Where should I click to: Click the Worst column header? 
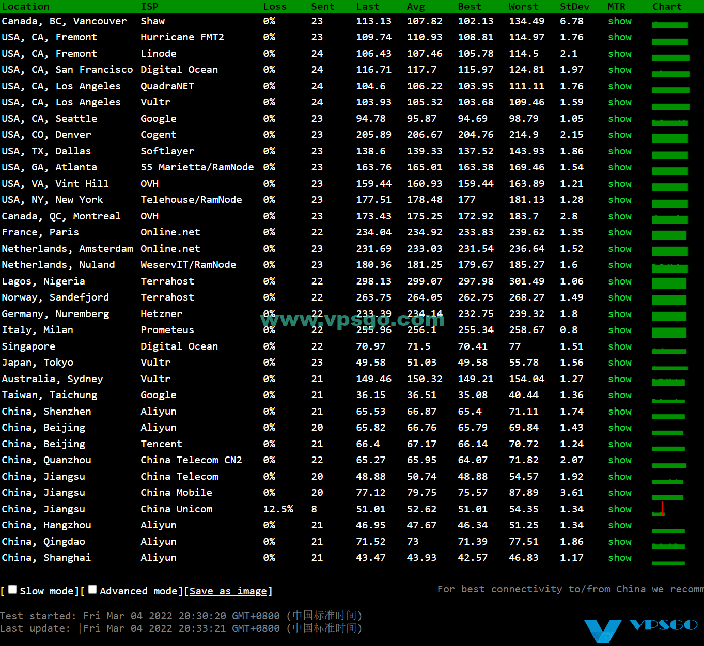tap(523, 6)
